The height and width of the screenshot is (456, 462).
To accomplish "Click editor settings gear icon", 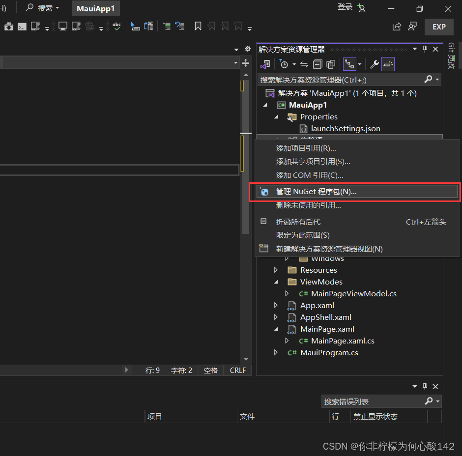I will (x=248, y=49).
